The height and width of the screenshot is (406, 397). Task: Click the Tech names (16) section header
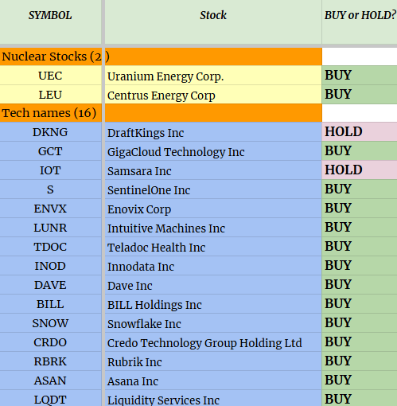(x=161, y=113)
